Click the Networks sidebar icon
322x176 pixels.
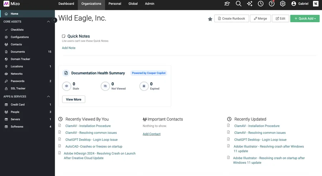(6, 74)
